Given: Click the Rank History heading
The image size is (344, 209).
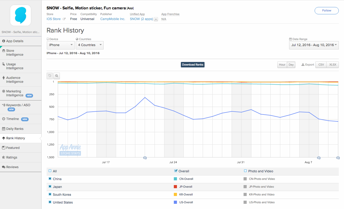Looking at the screenshot, I should 65,30.
